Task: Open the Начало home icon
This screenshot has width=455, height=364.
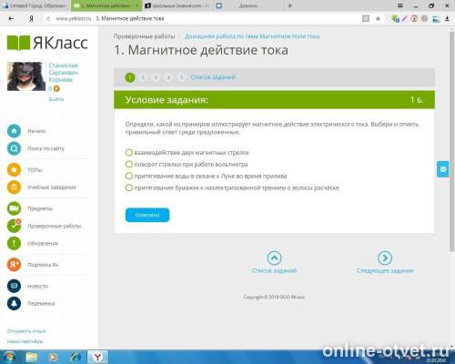Action: (x=14, y=131)
